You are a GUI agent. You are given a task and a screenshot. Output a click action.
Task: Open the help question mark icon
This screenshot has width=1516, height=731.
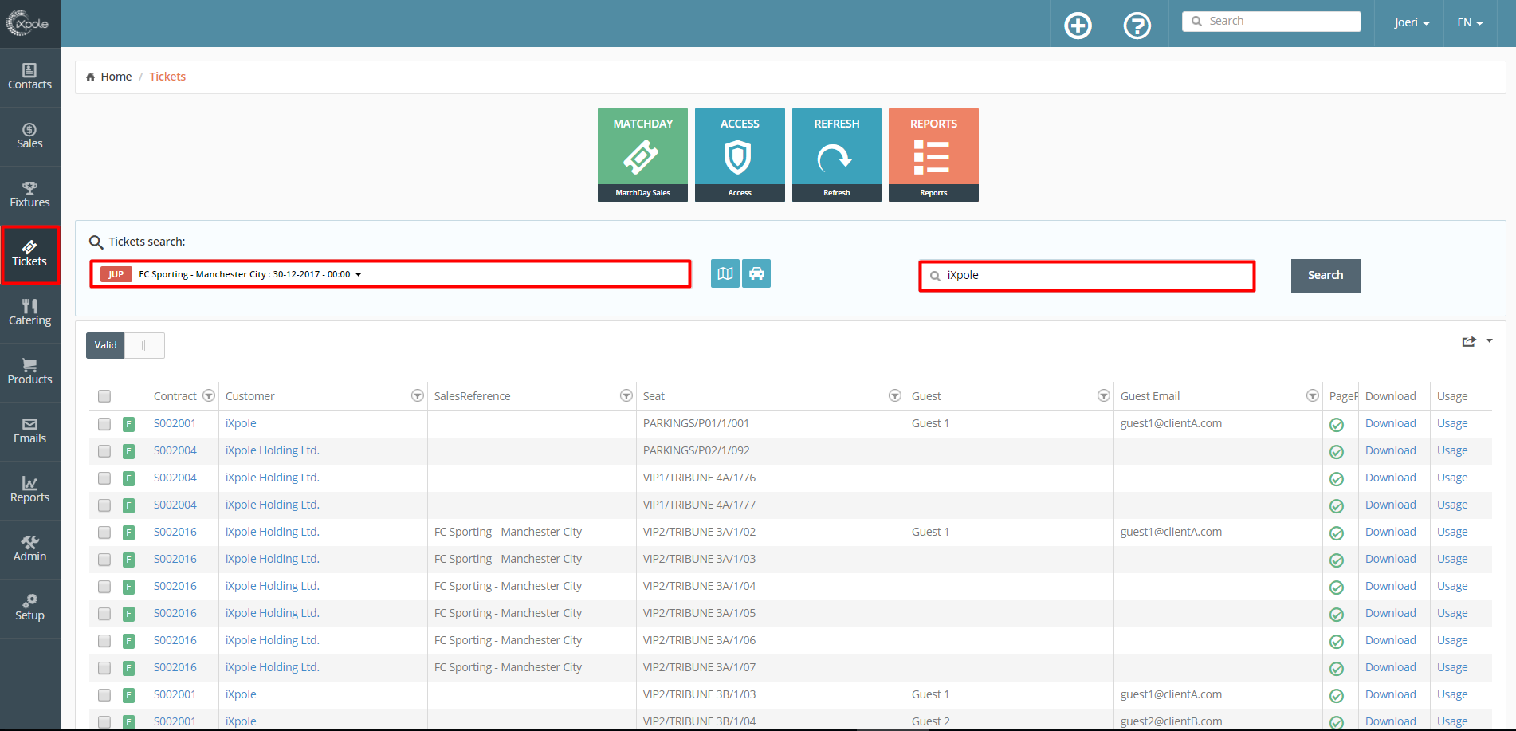point(1137,26)
